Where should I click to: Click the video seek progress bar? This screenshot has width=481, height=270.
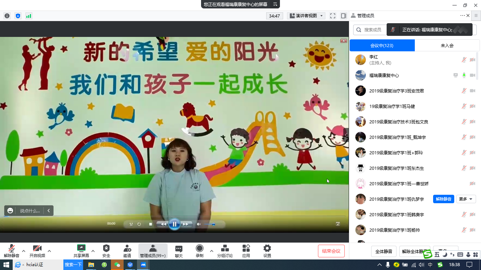[x=174, y=216]
